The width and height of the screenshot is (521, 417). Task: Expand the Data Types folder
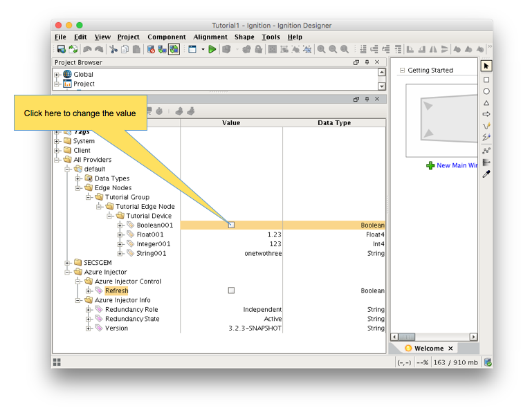pyautogui.click(x=79, y=178)
